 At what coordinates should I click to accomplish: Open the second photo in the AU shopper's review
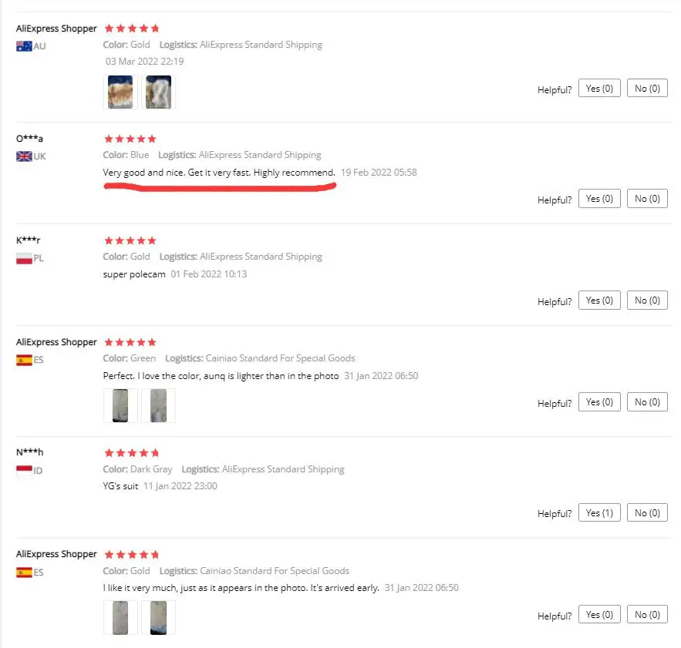coord(158,92)
